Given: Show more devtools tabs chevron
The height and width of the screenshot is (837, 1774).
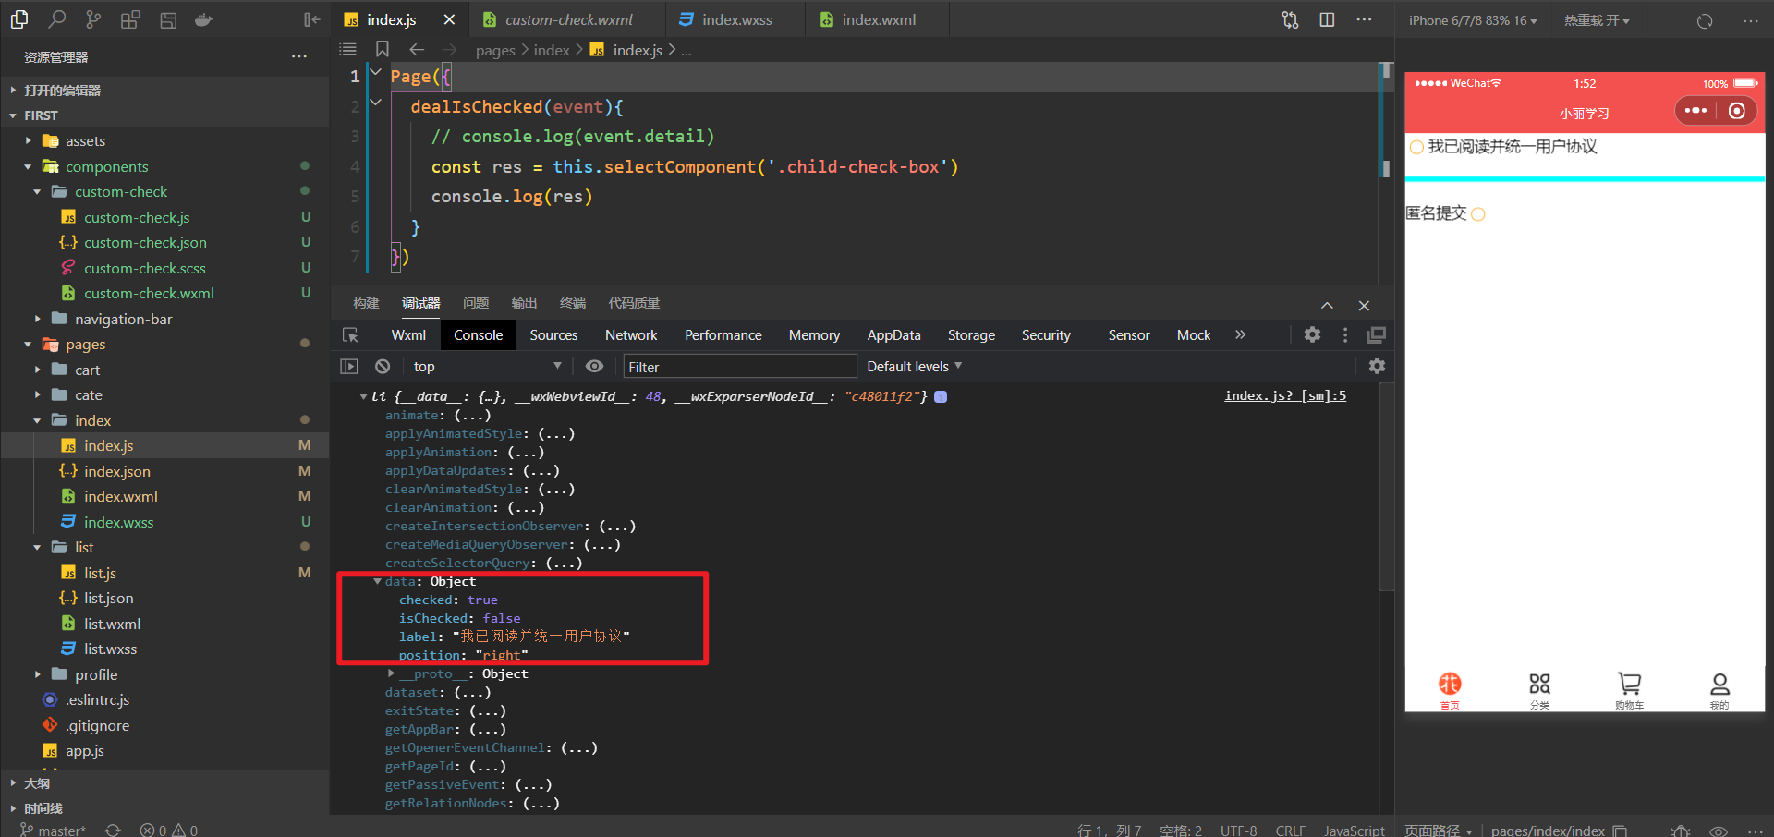Looking at the screenshot, I should [x=1241, y=334].
